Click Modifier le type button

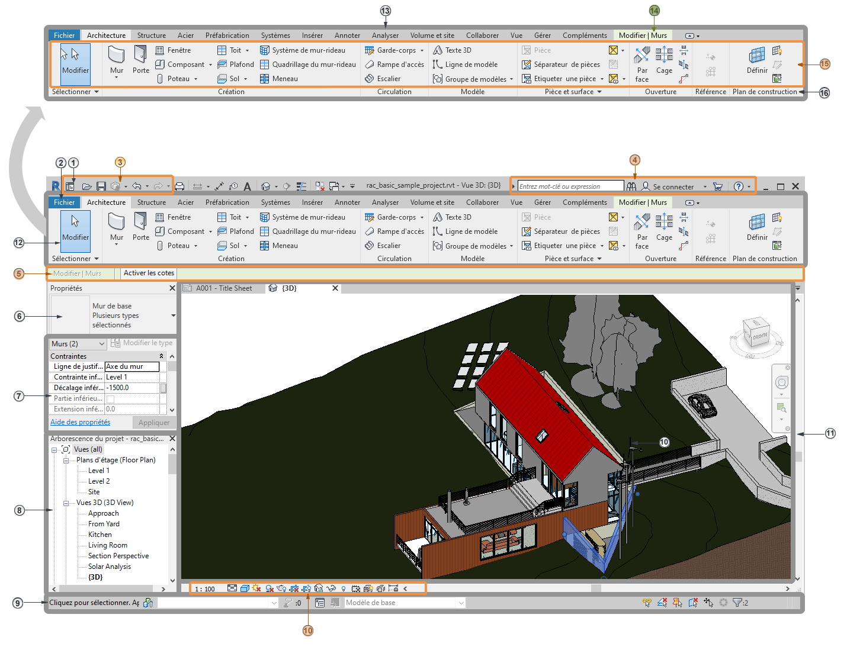[x=142, y=343]
